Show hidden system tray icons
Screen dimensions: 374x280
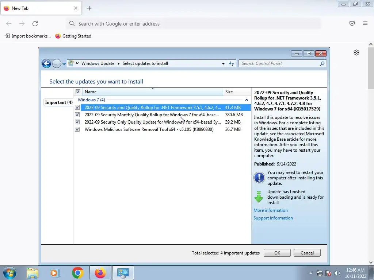tap(310, 273)
